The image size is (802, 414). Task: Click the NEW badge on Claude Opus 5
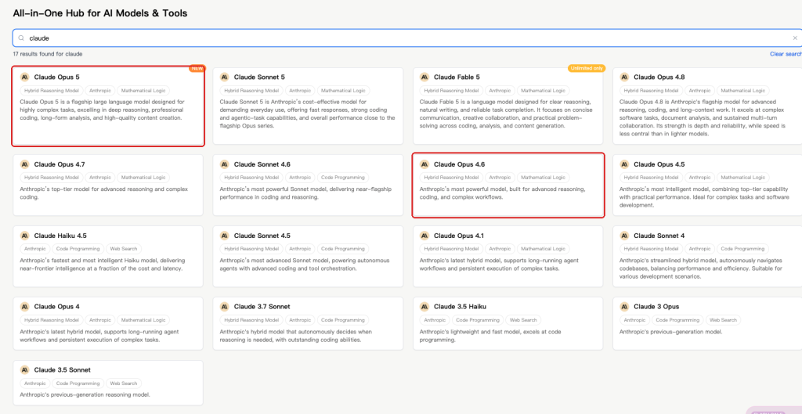coord(197,68)
